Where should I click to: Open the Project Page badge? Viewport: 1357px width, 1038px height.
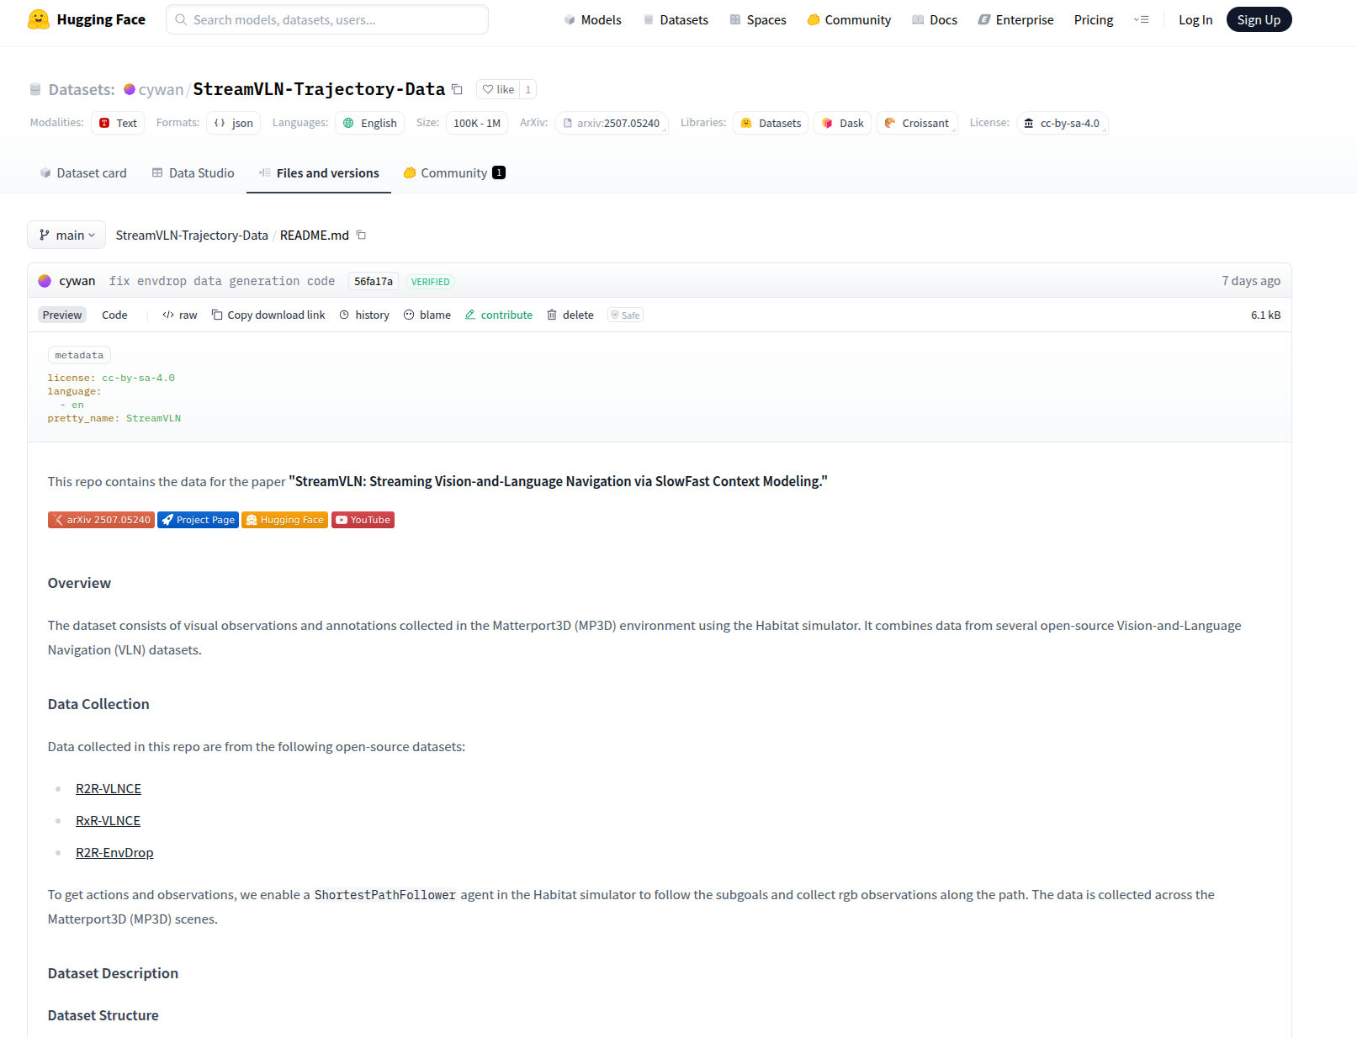[198, 520]
